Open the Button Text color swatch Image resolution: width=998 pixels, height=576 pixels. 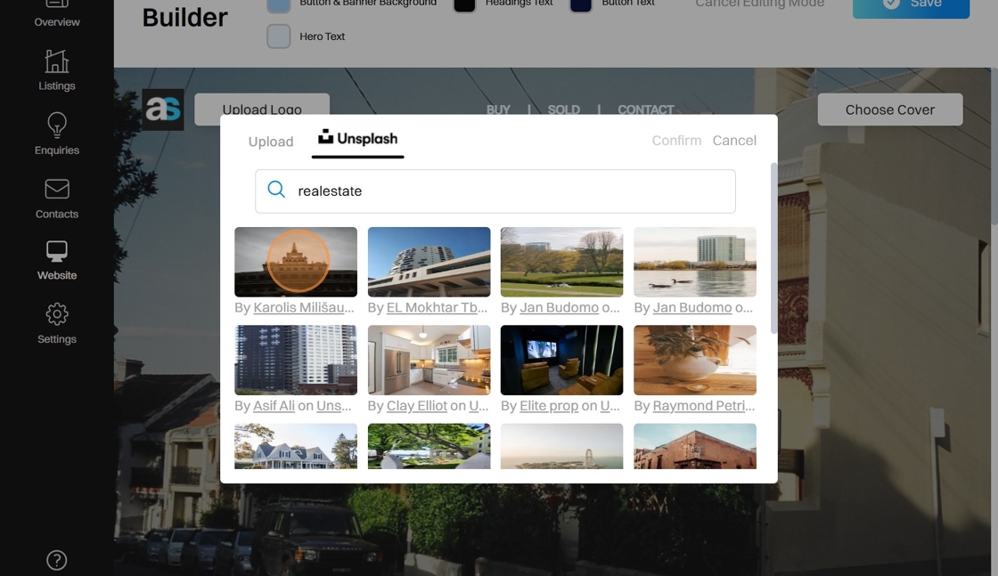580,5
